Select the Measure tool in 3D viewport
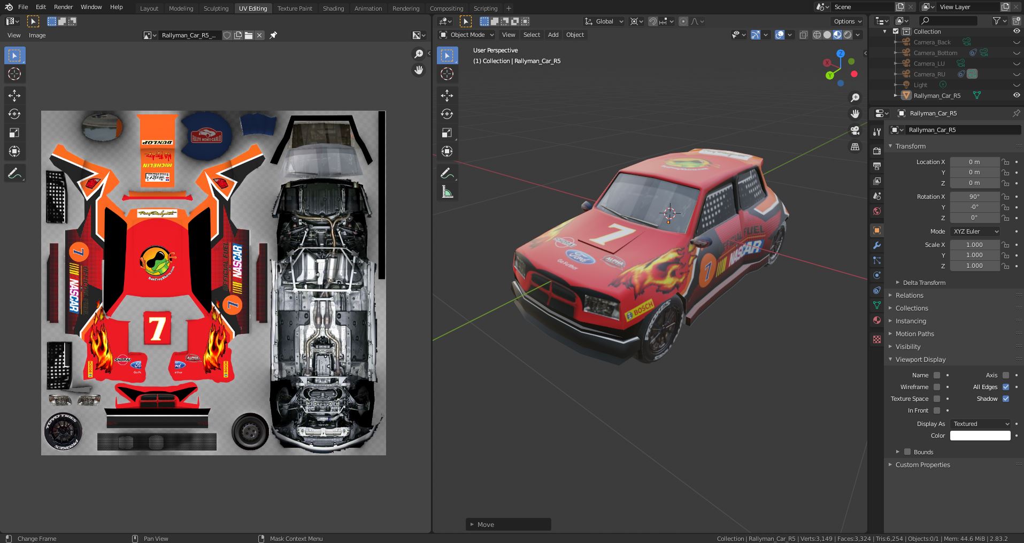This screenshot has width=1024, height=543. [447, 192]
